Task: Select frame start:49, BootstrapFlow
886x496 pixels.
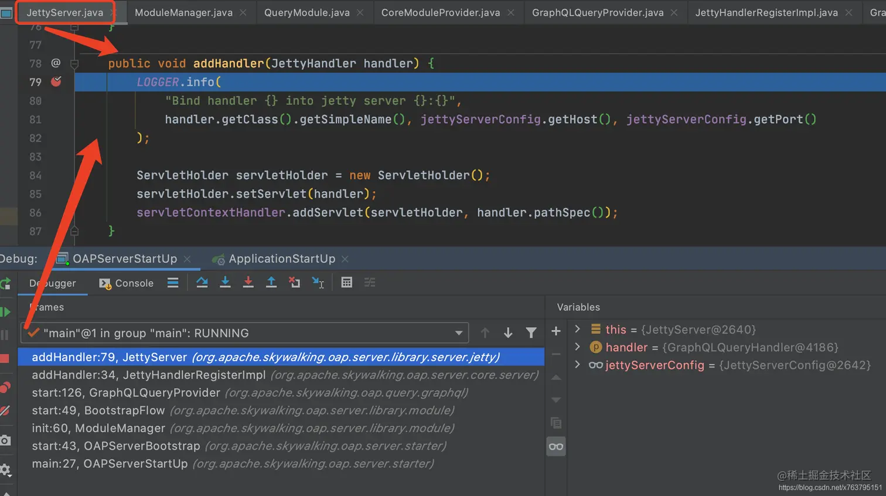Action: (x=281, y=410)
